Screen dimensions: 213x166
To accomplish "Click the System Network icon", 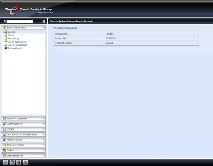I will coord(4,124).
